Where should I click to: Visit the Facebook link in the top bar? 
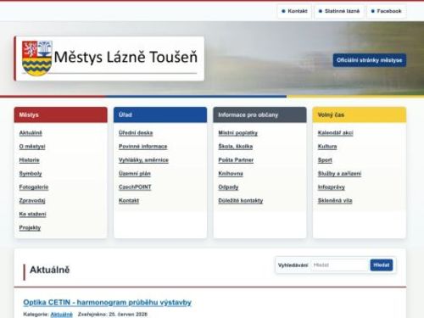tap(387, 11)
